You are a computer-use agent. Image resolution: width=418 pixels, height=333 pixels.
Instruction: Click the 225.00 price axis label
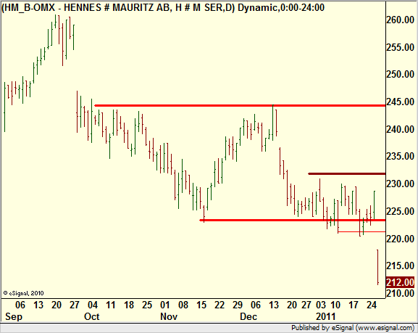(401, 211)
